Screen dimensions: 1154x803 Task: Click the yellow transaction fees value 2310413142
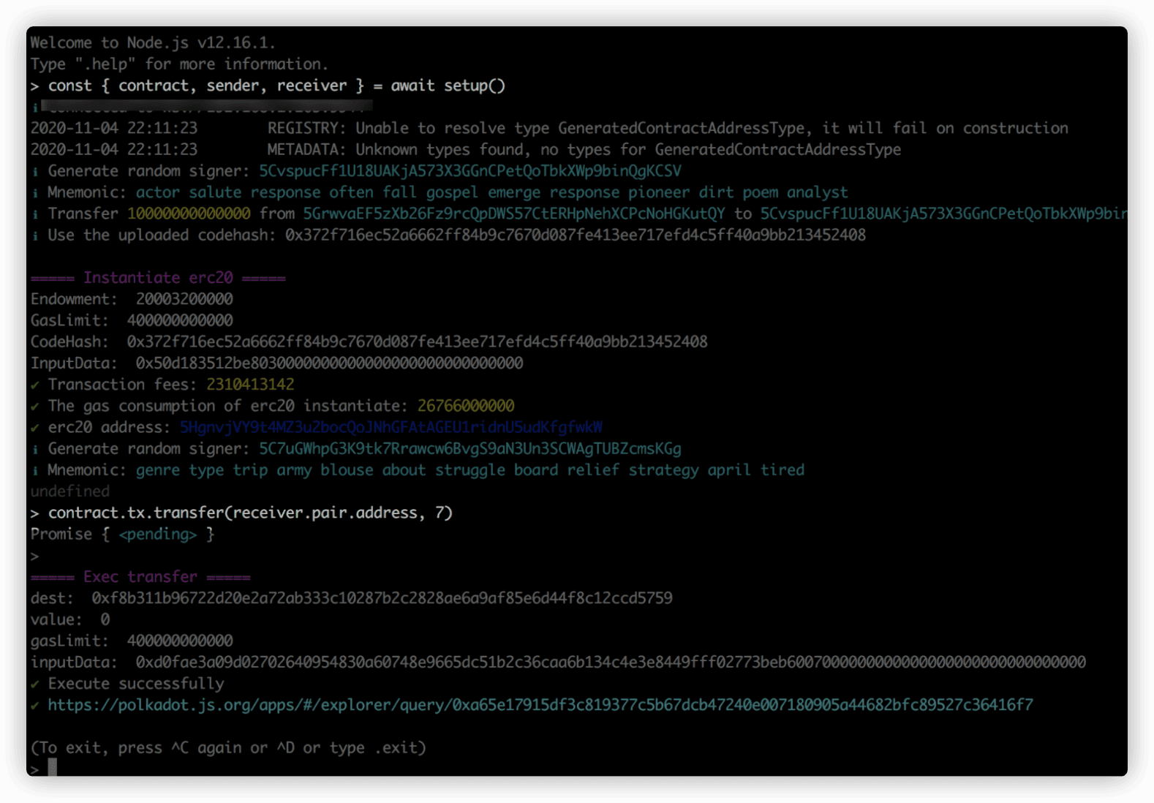250,385
